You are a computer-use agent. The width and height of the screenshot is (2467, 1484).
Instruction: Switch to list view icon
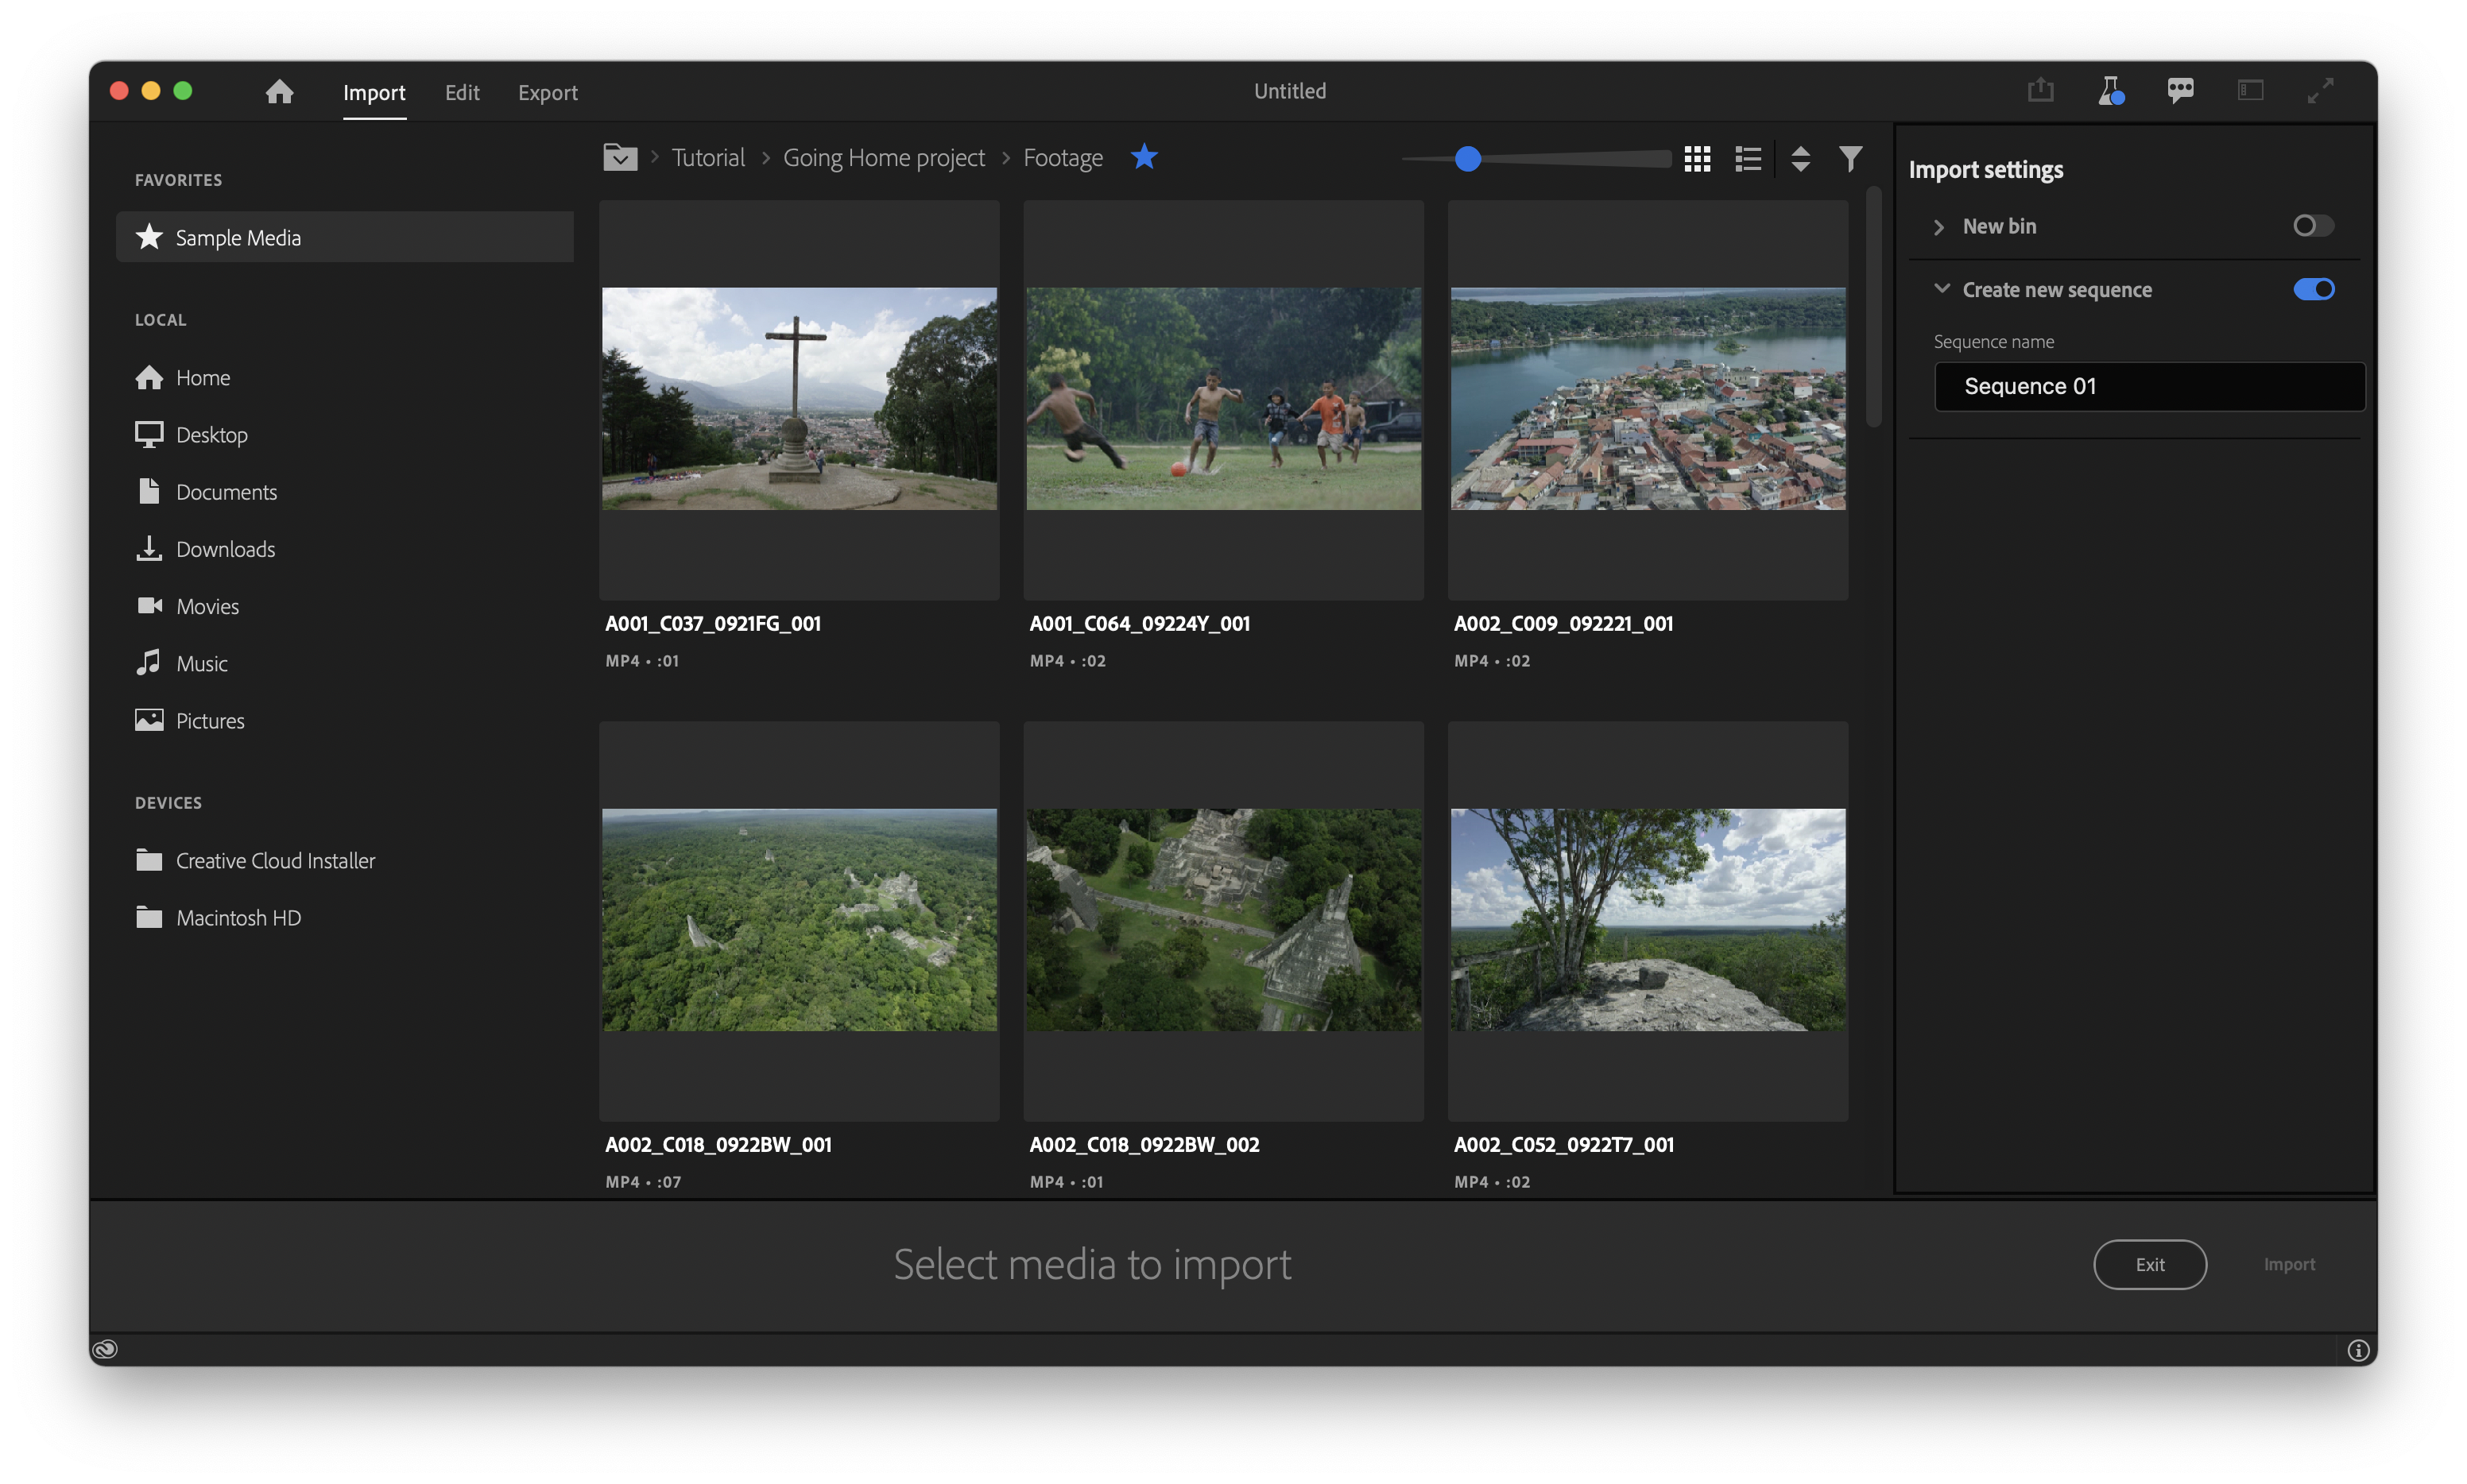1748,158
